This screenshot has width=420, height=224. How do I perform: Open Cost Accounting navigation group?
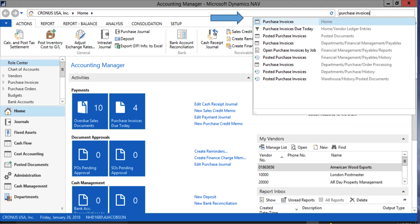coord(32,153)
